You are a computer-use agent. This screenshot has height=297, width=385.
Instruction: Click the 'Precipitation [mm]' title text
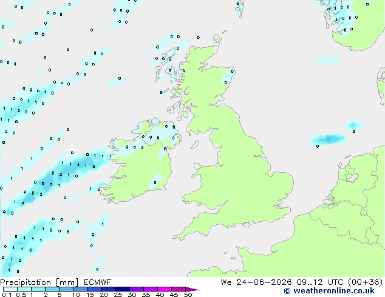(39, 282)
